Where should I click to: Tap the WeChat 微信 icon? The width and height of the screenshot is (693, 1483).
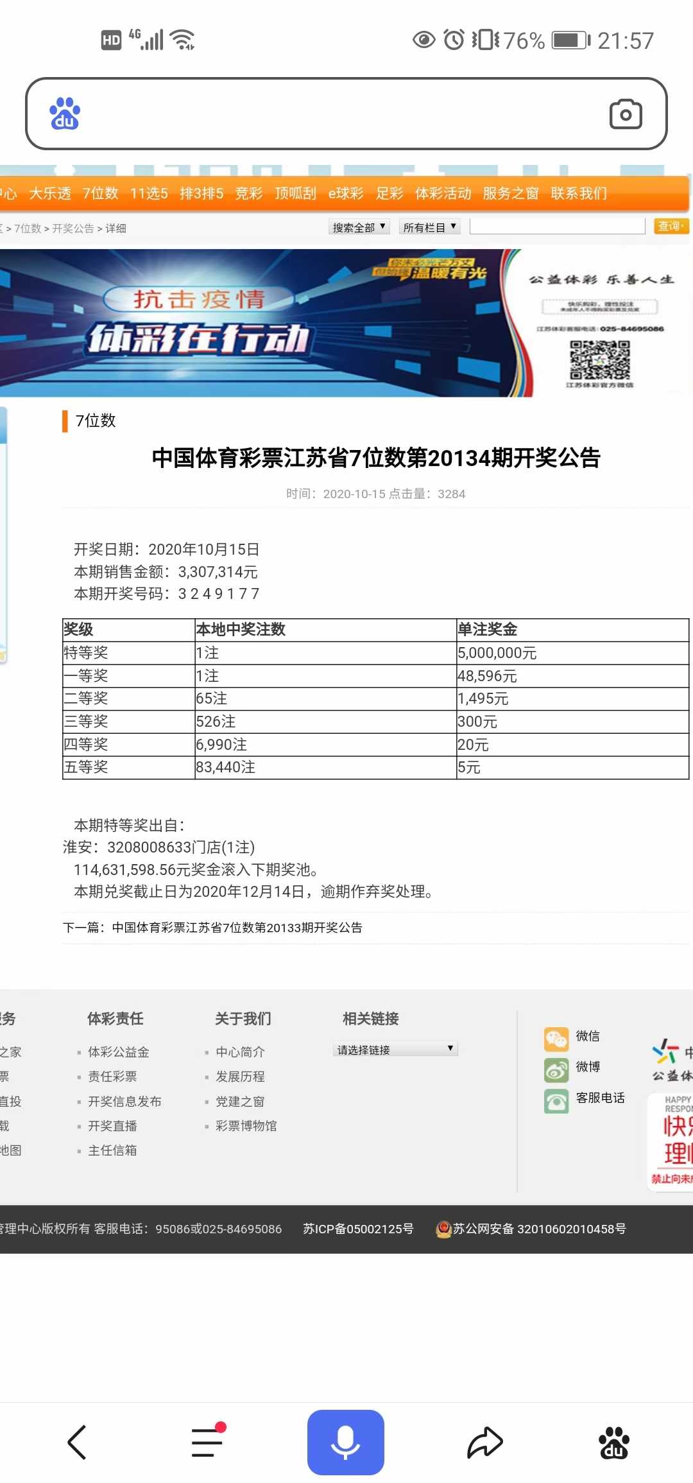[x=556, y=1039]
